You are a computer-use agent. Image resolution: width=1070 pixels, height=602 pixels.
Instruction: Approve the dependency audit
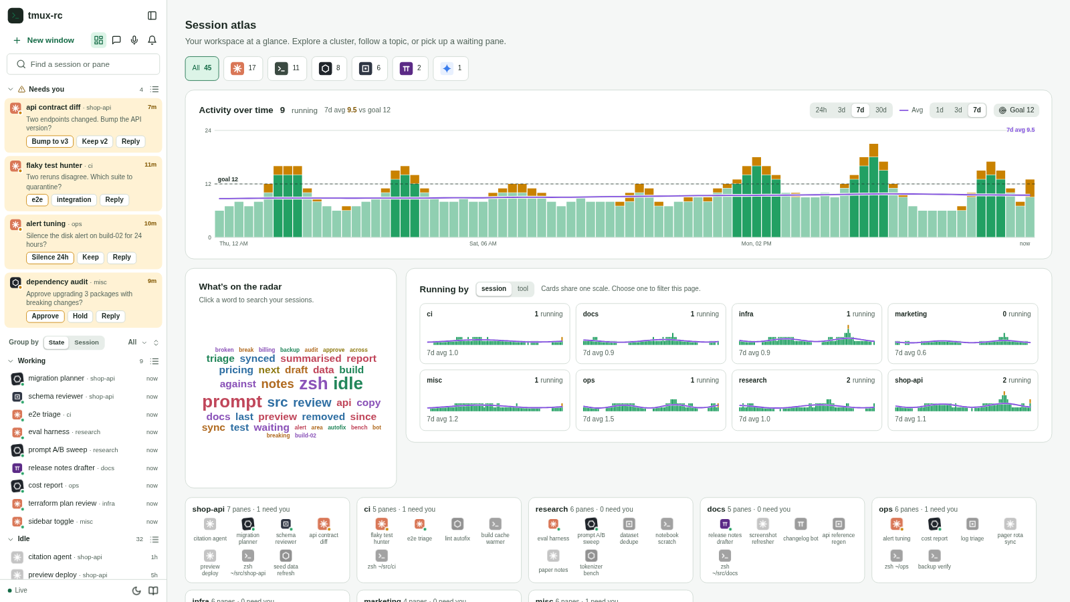point(45,316)
